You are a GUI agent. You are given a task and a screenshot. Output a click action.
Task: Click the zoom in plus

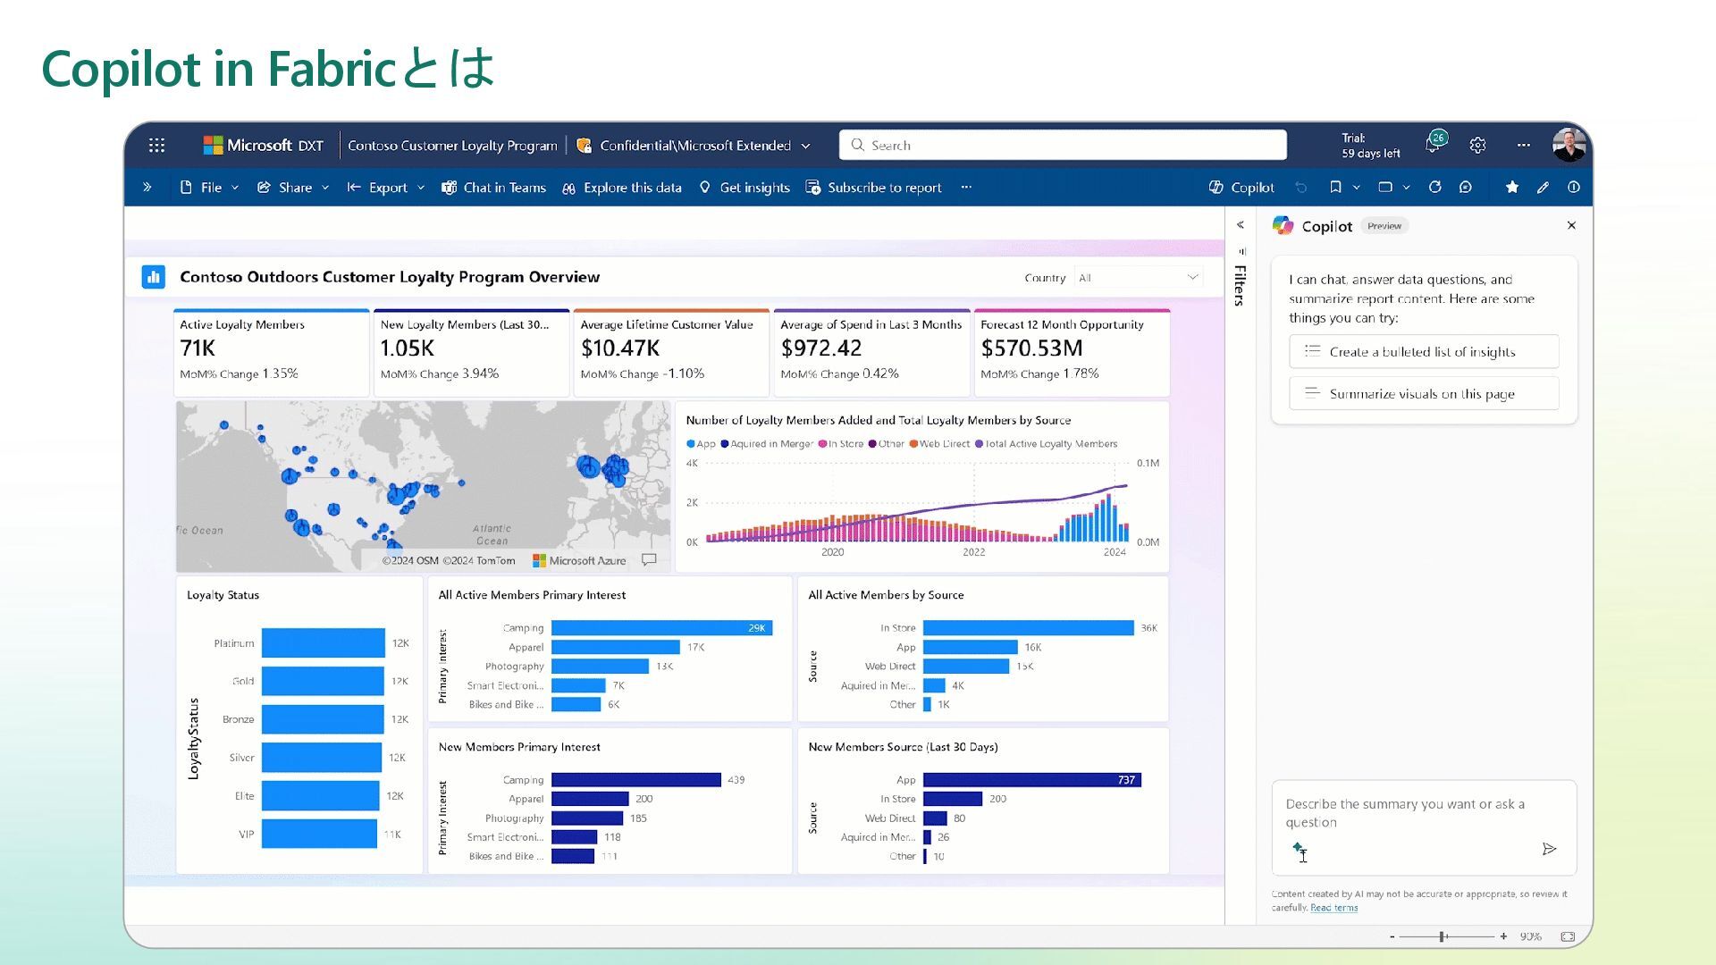tap(1503, 936)
